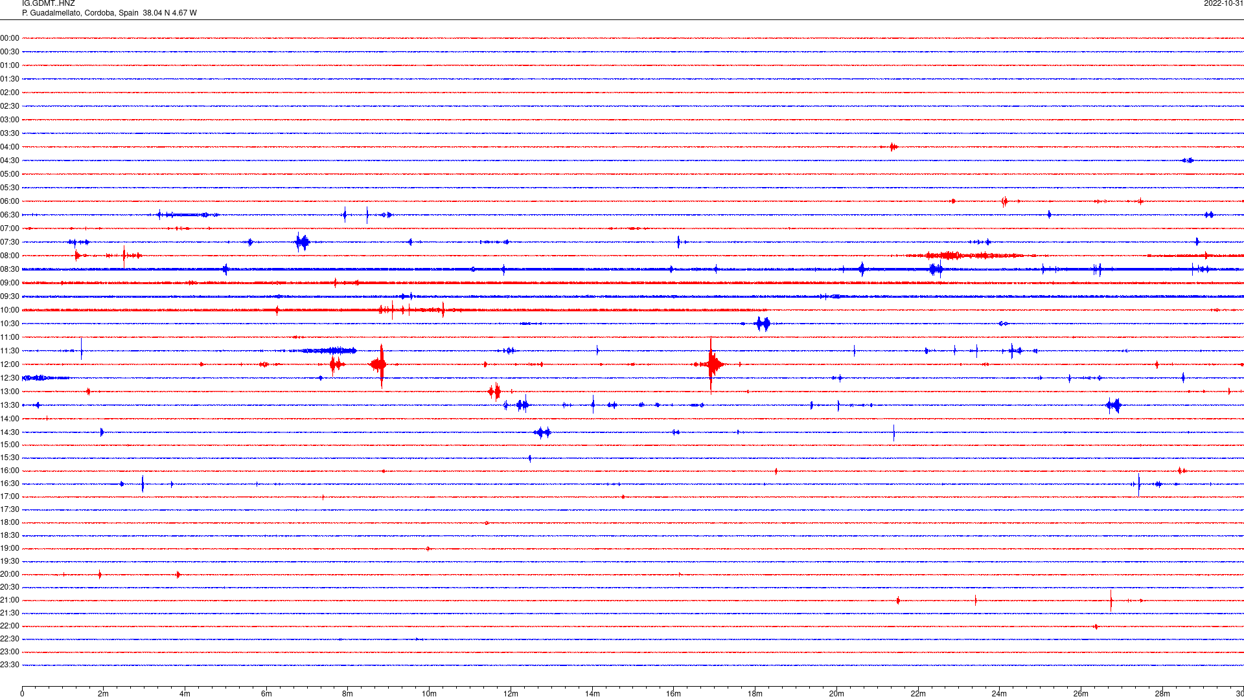Click the blue spike on 16:30 trace near 27m
Image resolution: width=1244 pixels, height=699 pixels.
1139,484
